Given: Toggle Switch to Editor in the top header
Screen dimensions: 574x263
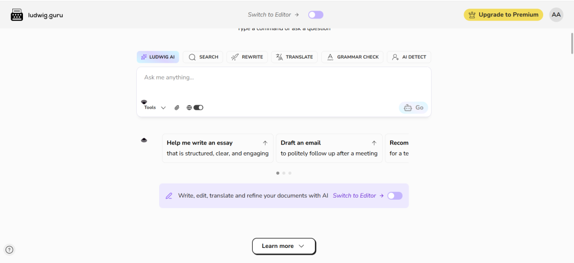Looking at the screenshot, I should 316,15.
